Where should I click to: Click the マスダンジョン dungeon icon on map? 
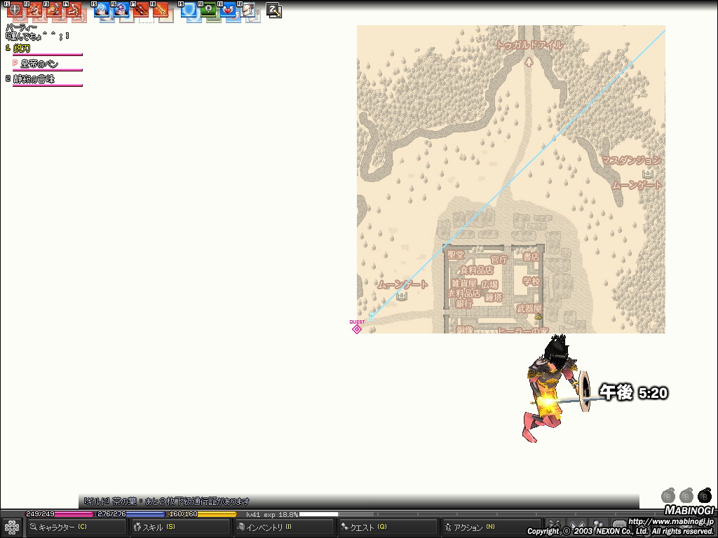click(647, 174)
